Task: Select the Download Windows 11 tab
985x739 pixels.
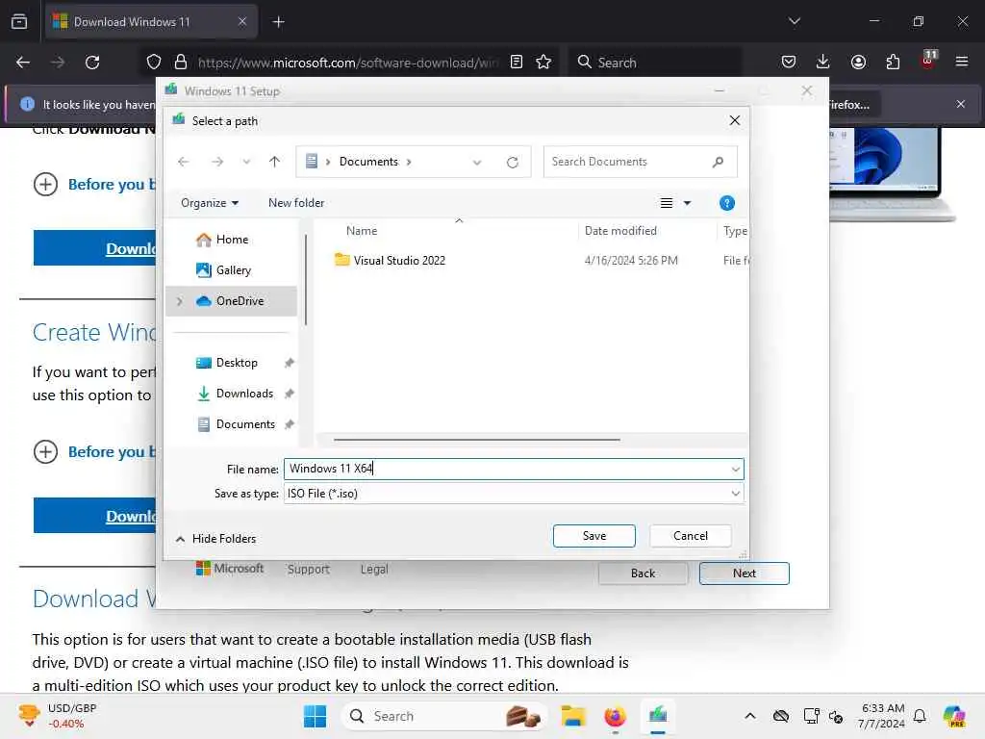Action: tap(151, 22)
